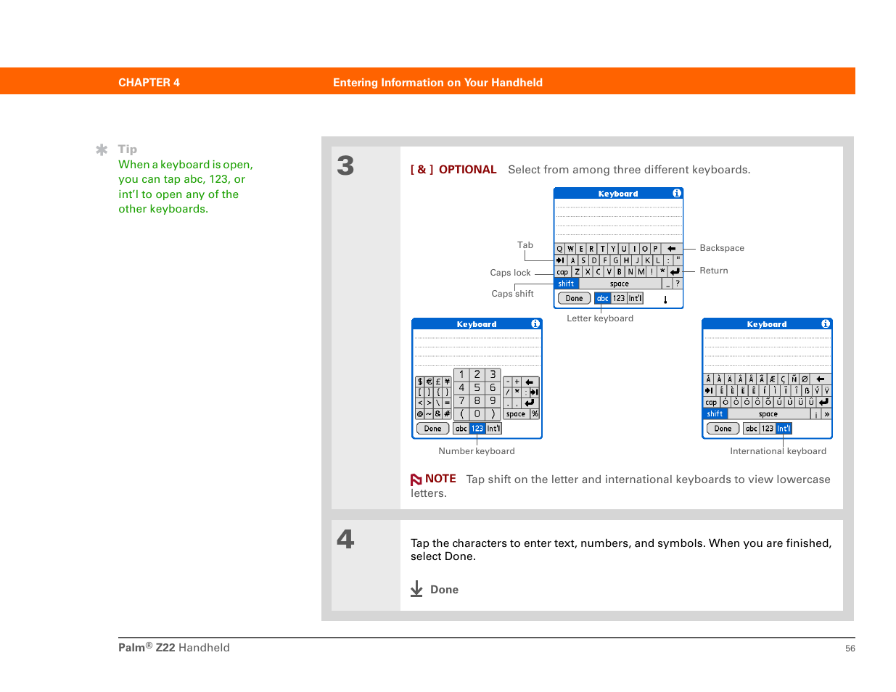The width and height of the screenshot is (896, 692).
Task: Tap the » key on the international keyboard
Action: [x=826, y=414]
